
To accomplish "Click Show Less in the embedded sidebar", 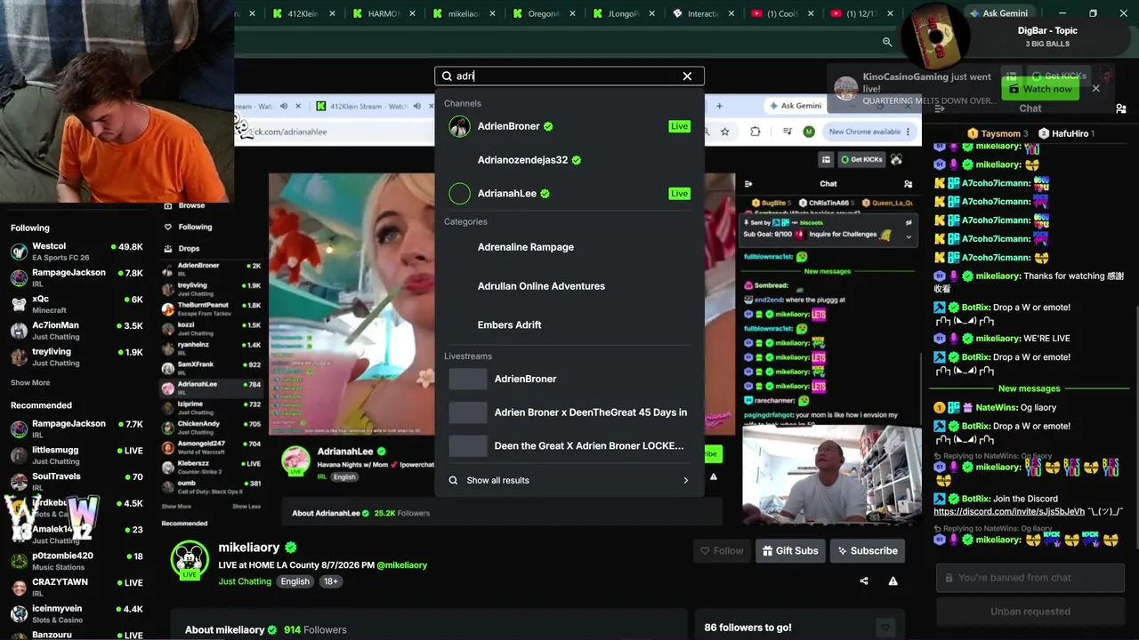I will (246, 507).
